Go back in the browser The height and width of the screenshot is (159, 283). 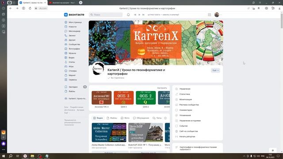pos(11,8)
